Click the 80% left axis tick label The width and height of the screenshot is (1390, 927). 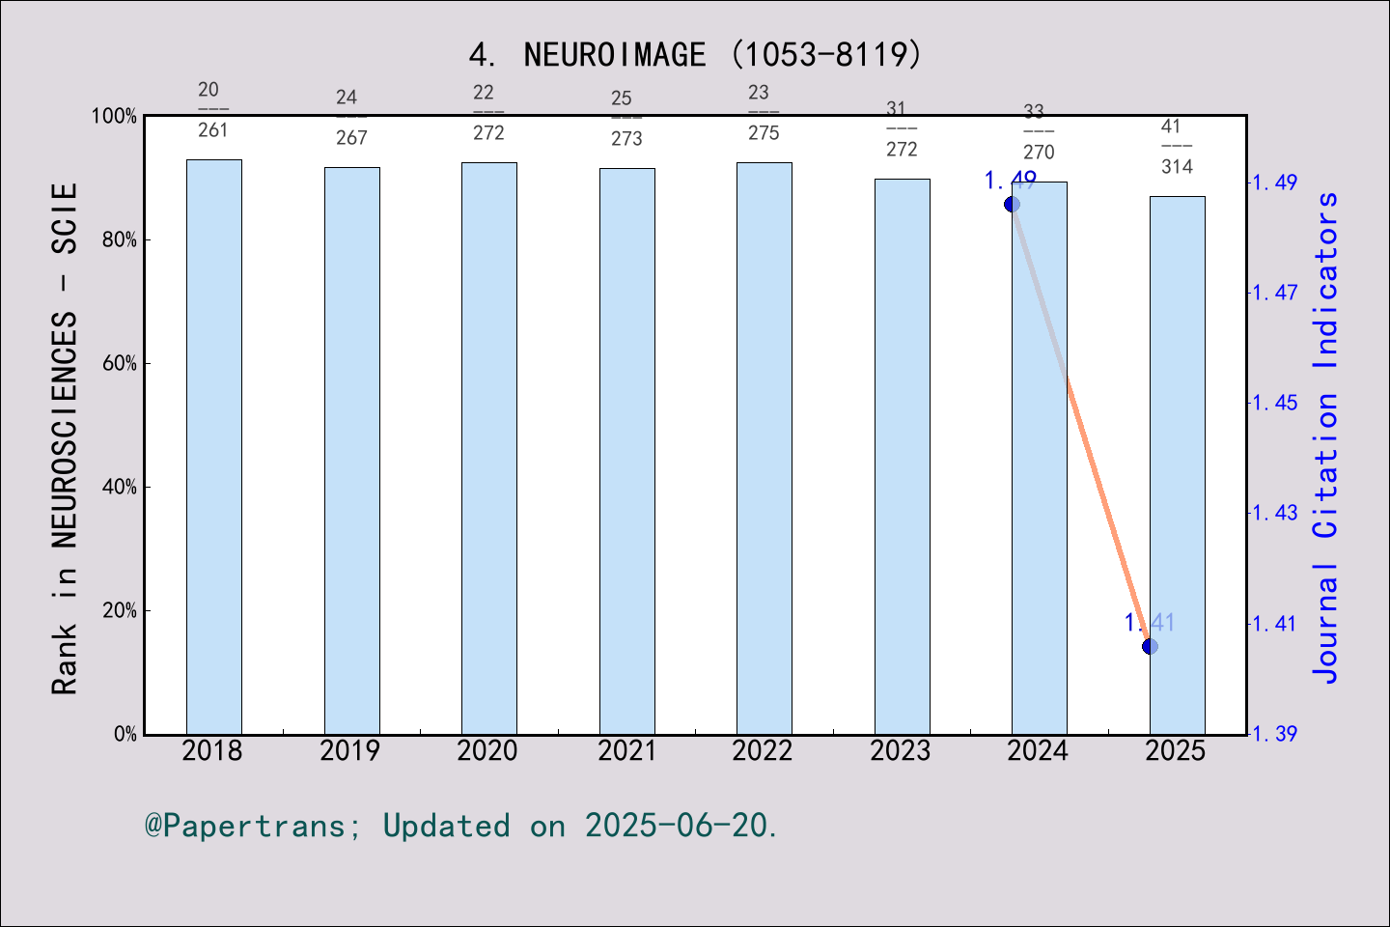pos(120,239)
